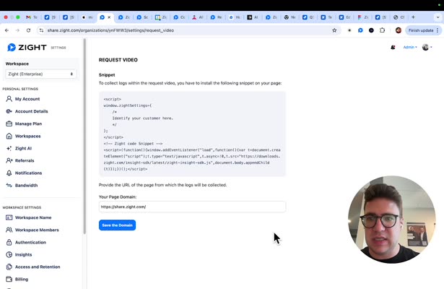
Task: Click the Snippet subheading
Action: point(107,75)
